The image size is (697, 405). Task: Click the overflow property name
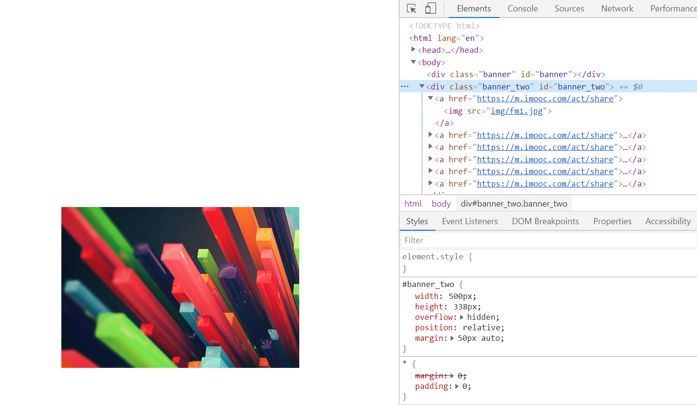coord(434,317)
